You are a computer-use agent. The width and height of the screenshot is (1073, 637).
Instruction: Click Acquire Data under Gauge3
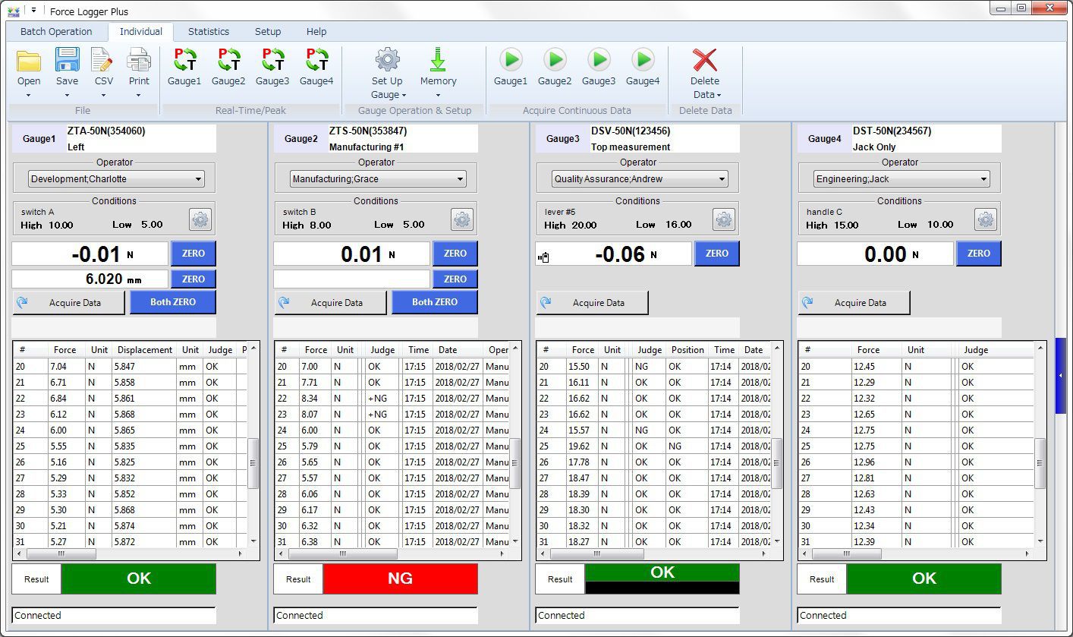592,302
